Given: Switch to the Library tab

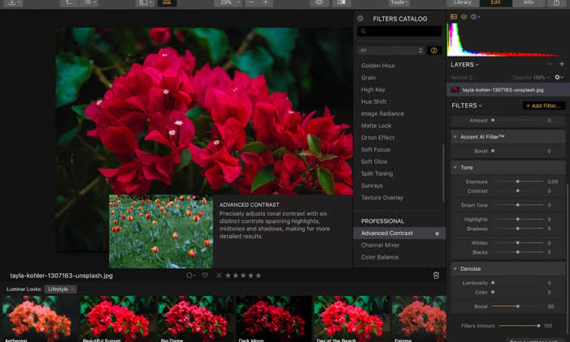Looking at the screenshot, I should click(x=463, y=3).
